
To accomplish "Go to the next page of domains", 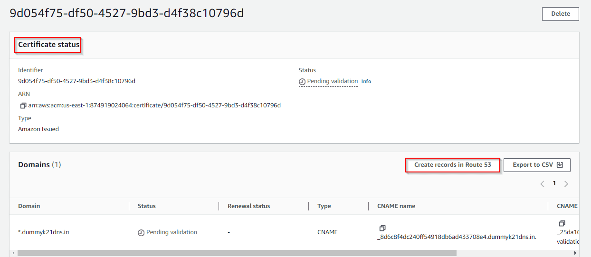I will pyautogui.click(x=566, y=184).
